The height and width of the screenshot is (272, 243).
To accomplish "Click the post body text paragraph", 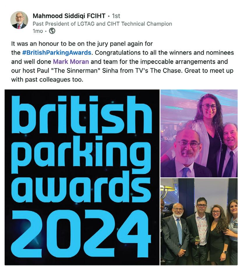I will pos(122,62).
